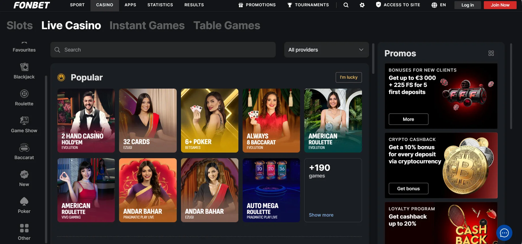The width and height of the screenshot is (522, 244).
Task: Click Get bonus on crypto cashback
Action: (x=408, y=189)
